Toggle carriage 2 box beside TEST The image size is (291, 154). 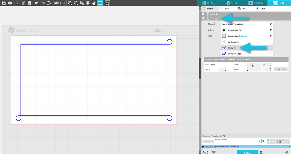pyautogui.click(x=267, y=143)
